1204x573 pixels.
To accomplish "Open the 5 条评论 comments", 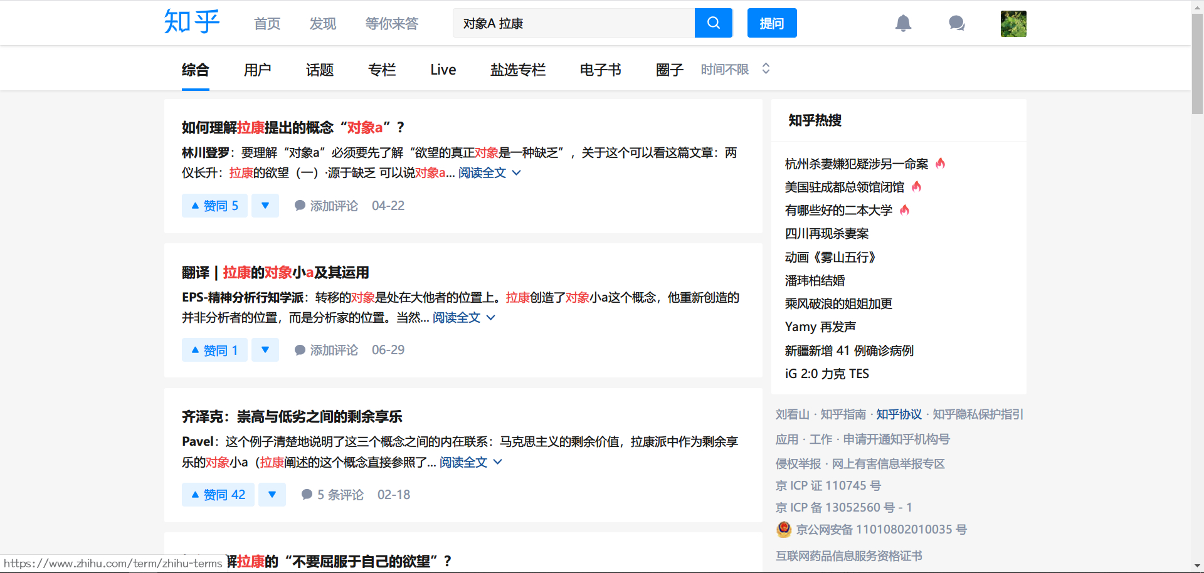I will click(332, 495).
